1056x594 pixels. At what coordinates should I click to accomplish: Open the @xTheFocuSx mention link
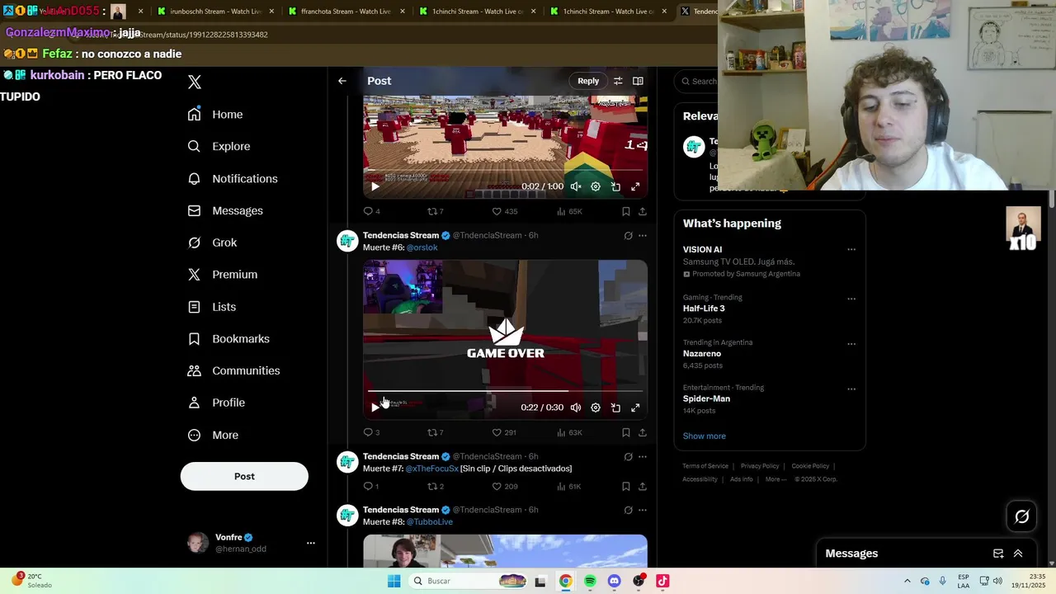click(431, 469)
